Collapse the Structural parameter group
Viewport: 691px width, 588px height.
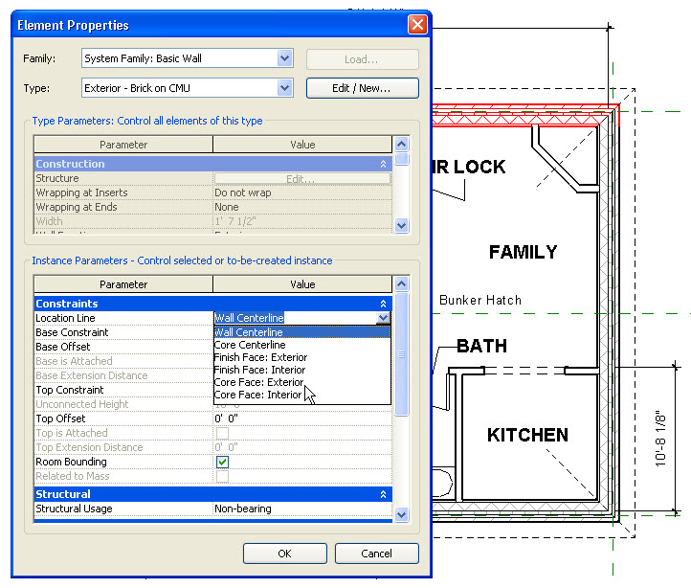(383, 494)
